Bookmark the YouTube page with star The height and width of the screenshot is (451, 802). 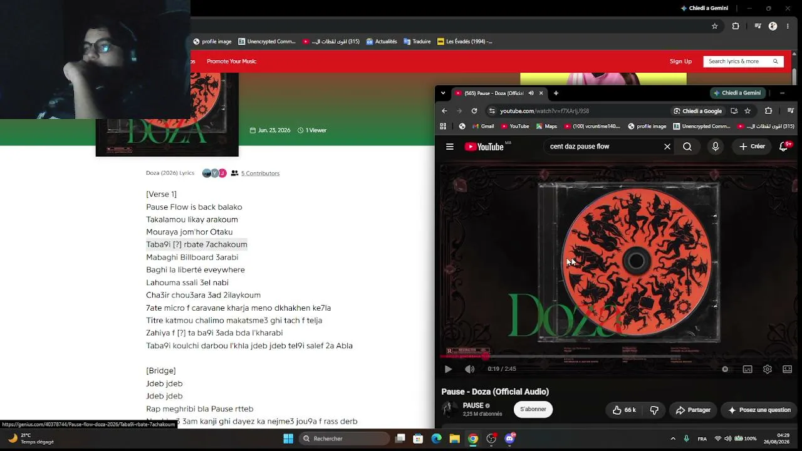[x=747, y=111]
